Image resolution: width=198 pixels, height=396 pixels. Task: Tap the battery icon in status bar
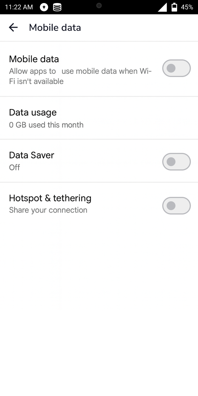174,7
